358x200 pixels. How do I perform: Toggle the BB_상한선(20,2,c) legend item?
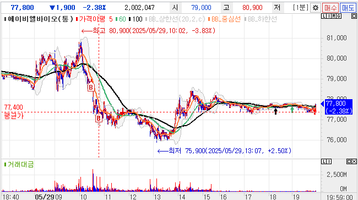coord(175,19)
